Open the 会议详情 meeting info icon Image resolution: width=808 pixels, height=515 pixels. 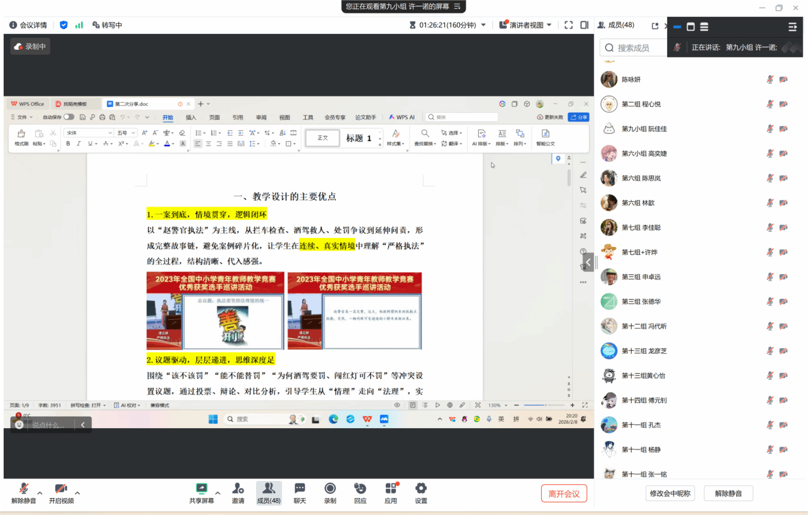click(13, 25)
